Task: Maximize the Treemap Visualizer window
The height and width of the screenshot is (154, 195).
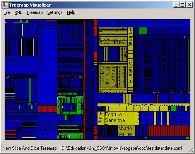Action: click(183, 5)
